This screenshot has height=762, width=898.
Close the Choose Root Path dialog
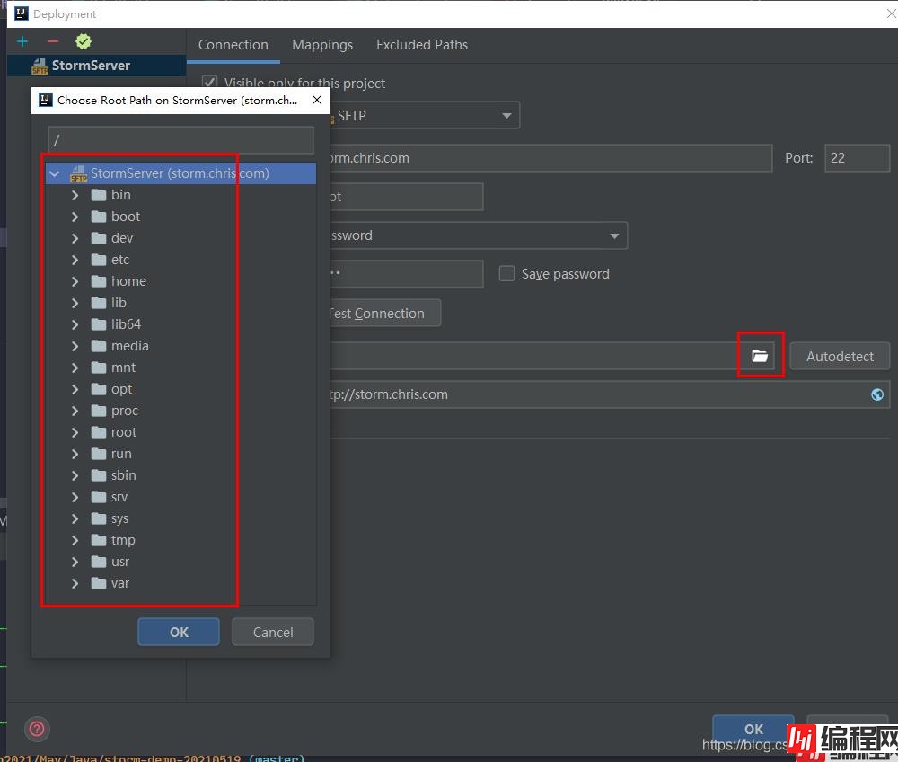click(316, 100)
